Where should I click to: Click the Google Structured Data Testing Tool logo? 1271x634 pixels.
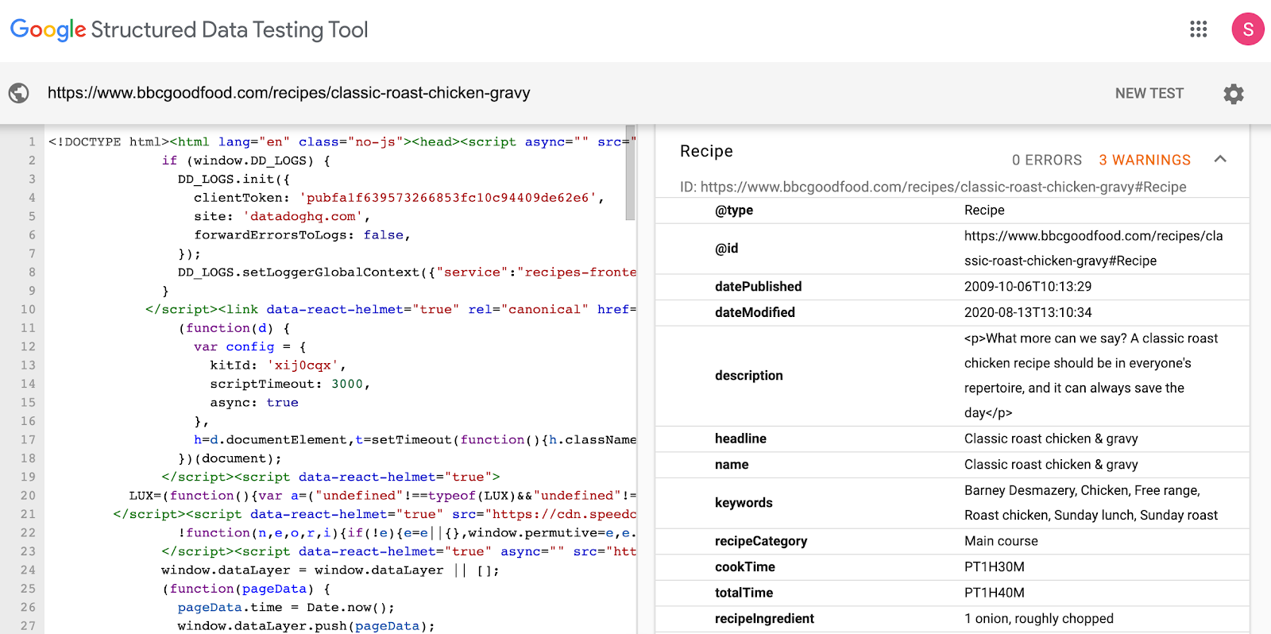pyautogui.click(x=189, y=30)
